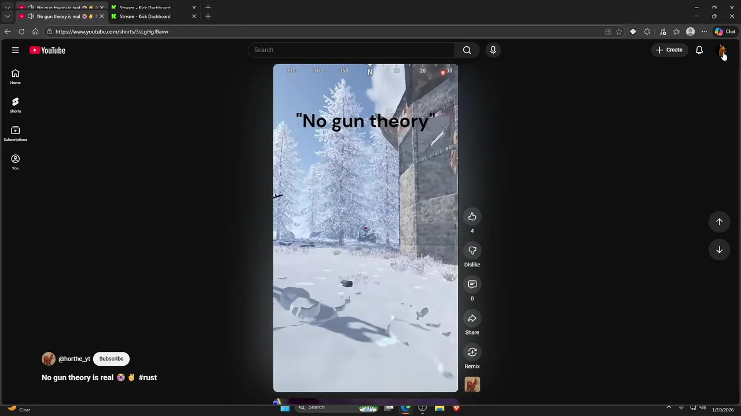741x416 pixels.
Task: Open the #rust hashtag link
Action: (148, 378)
